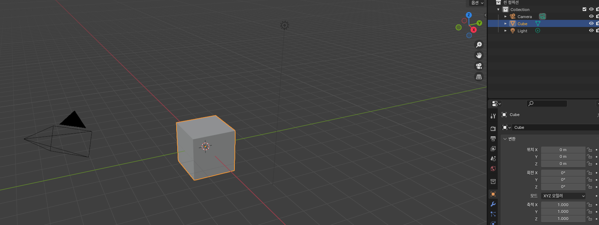This screenshot has height=225, width=599.
Task: Click the Light data icon in outliner
Action: (538, 31)
